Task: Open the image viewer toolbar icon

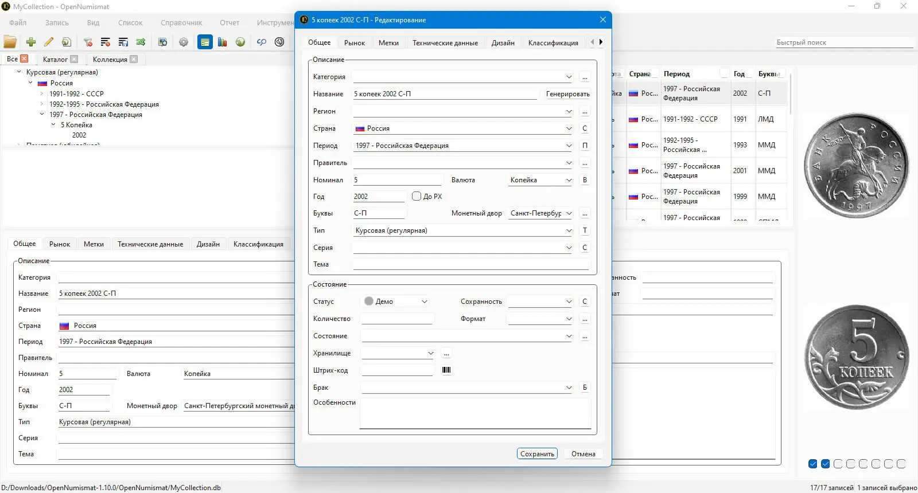Action: (163, 42)
